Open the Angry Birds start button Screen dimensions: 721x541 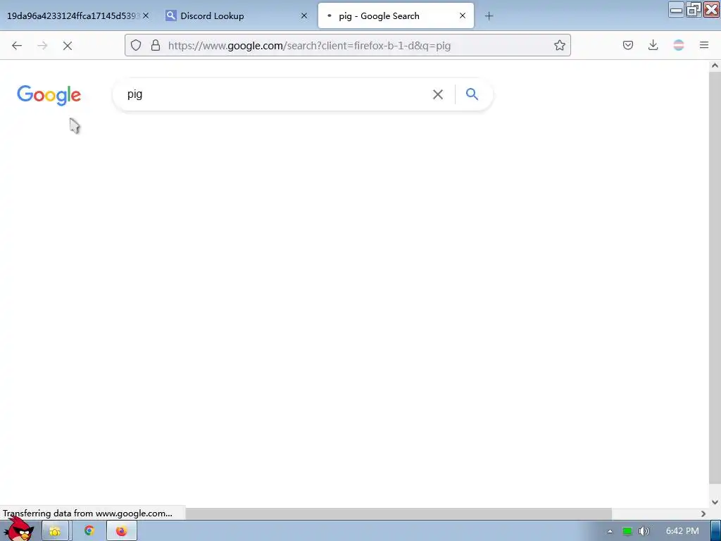pos(18,529)
